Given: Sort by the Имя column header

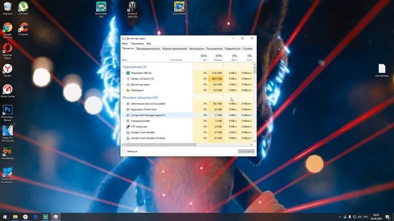Looking at the screenshot, I should pyautogui.click(x=145, y=58).
